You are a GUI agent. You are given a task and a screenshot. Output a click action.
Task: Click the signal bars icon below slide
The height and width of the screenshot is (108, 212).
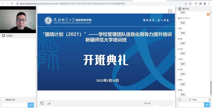pyautogui.click(x=49, y=103)
